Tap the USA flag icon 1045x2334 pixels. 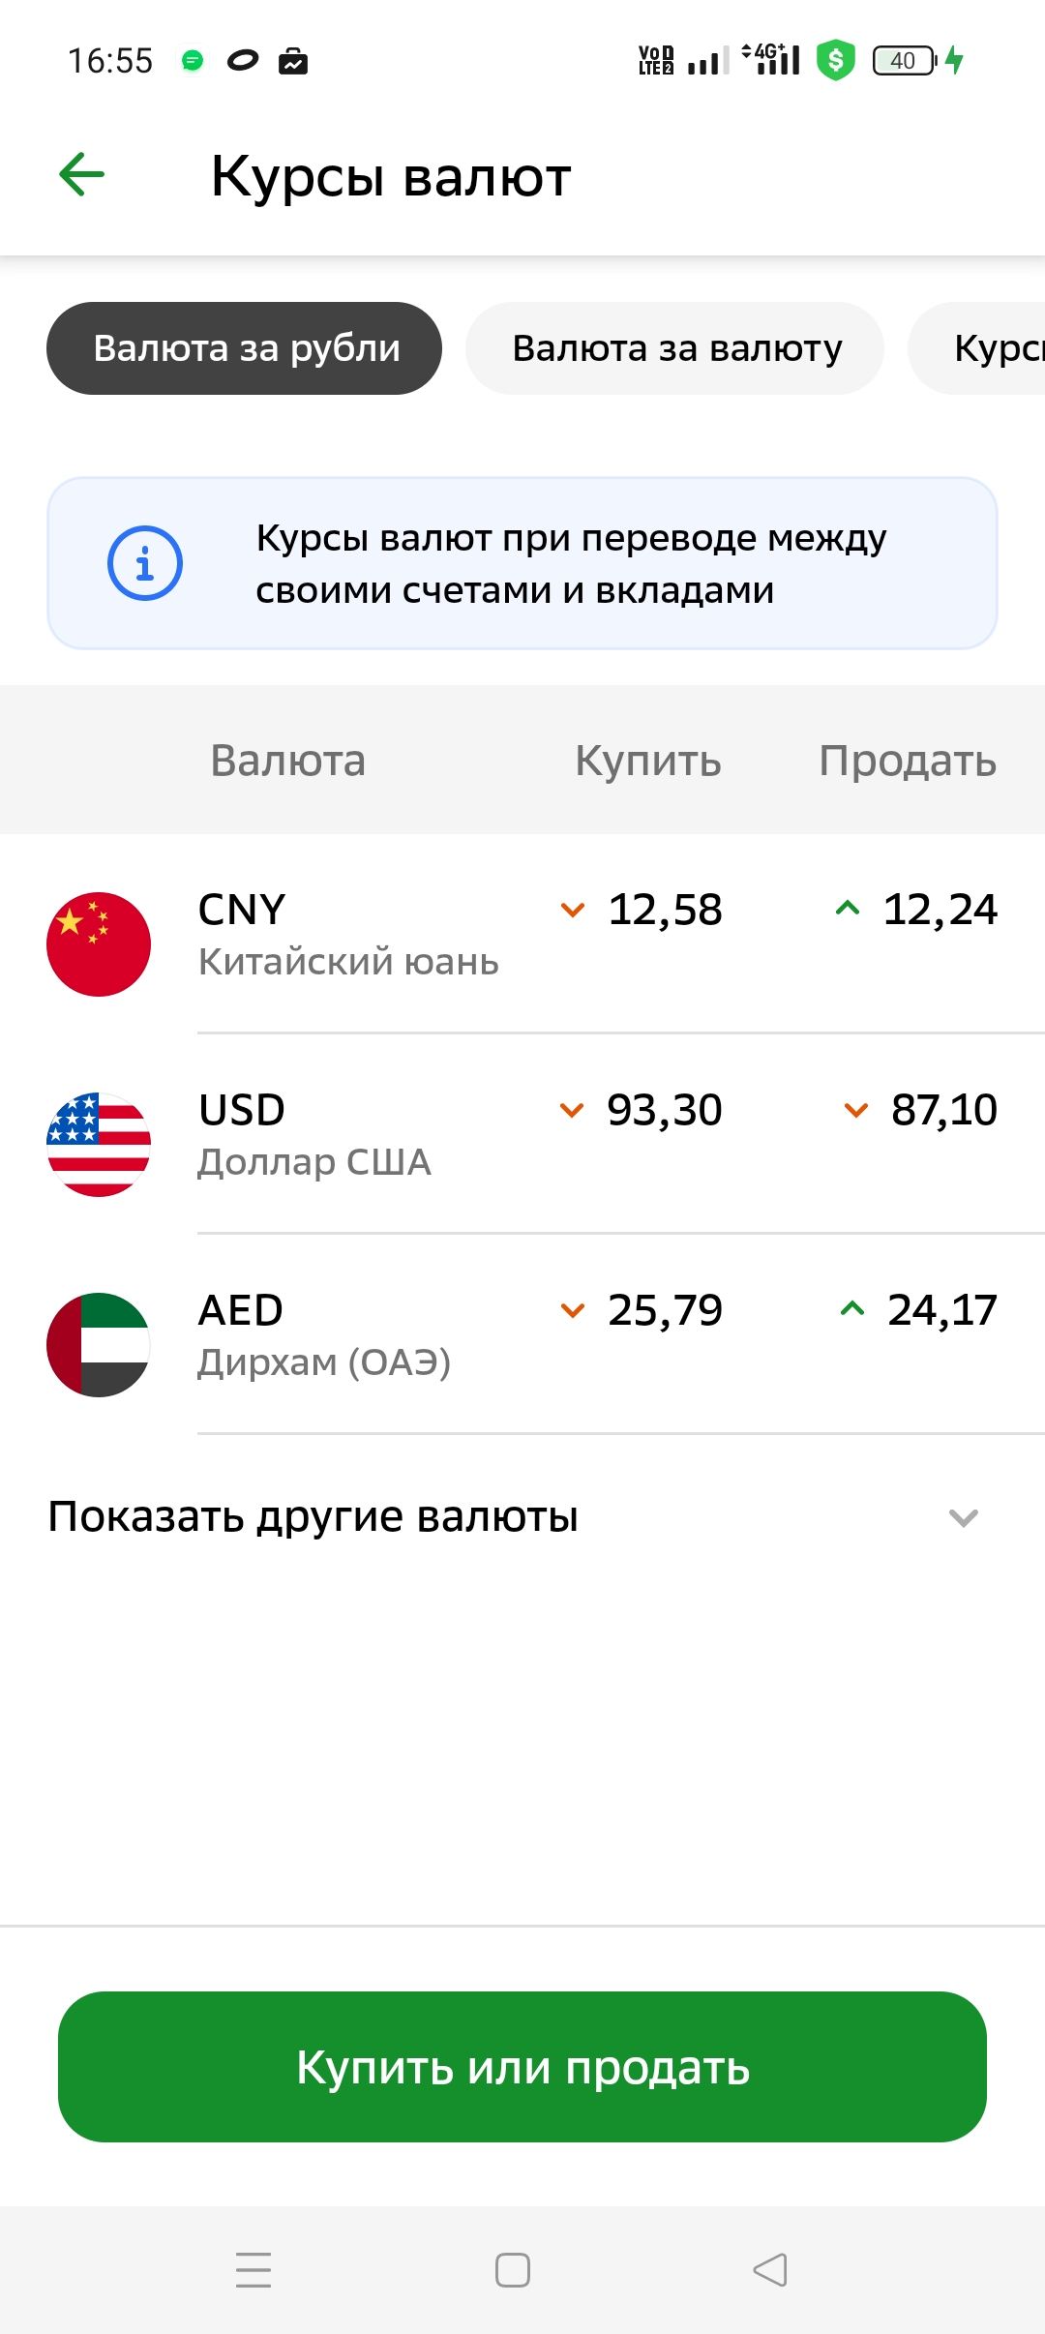[x=99, y=1144]
